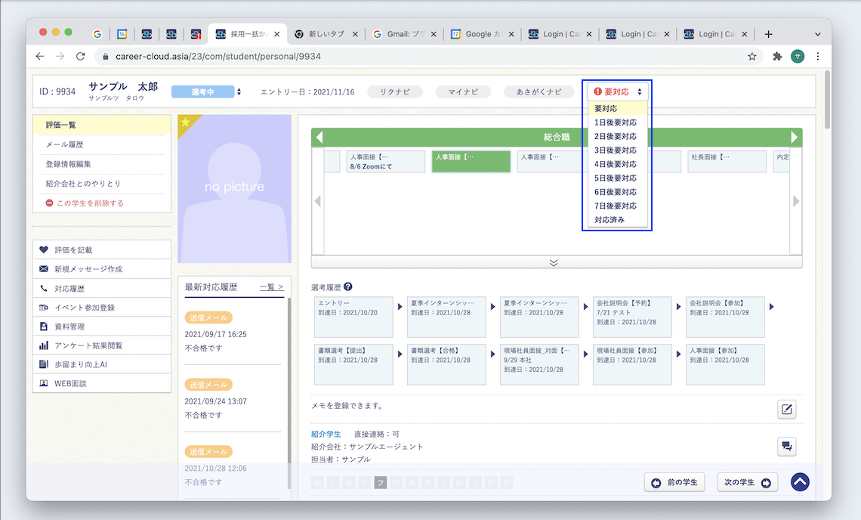Screen dimensions: 861x520
Task: Bookmark this page with the star icon
Action: point(751,57)
